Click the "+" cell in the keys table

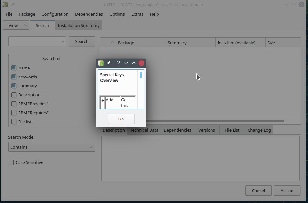tap(102, 102)
